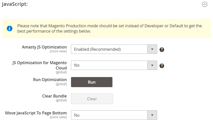Click the blue info icon in the notice
Screen dimensions: 213x122
click(x=10, y=29)
